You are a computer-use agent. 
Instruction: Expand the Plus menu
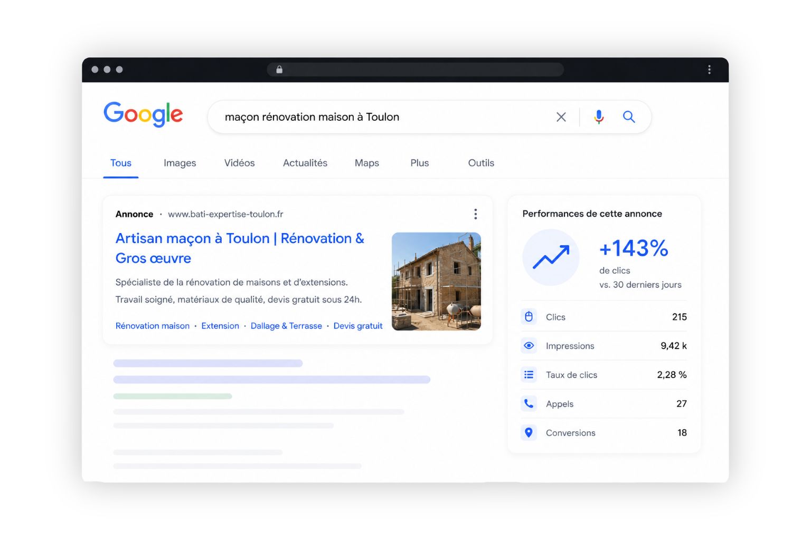pos(420,163)
